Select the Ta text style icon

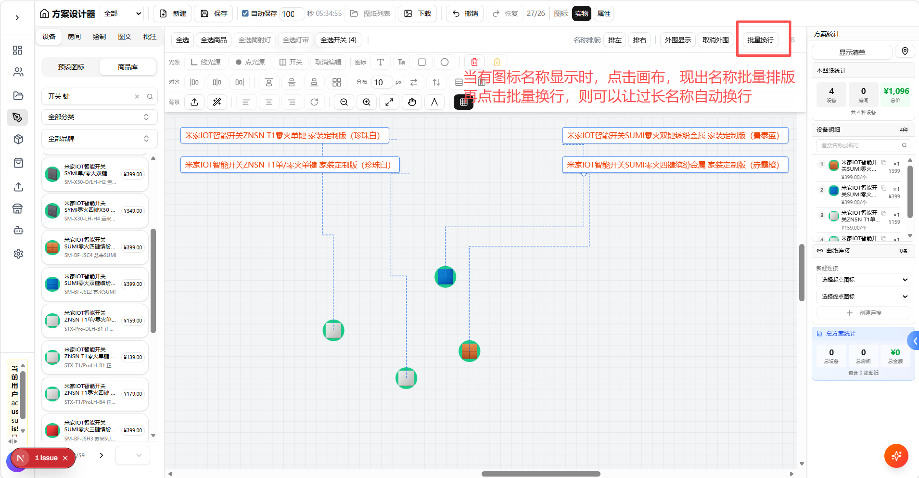click(x=401, y=62)
